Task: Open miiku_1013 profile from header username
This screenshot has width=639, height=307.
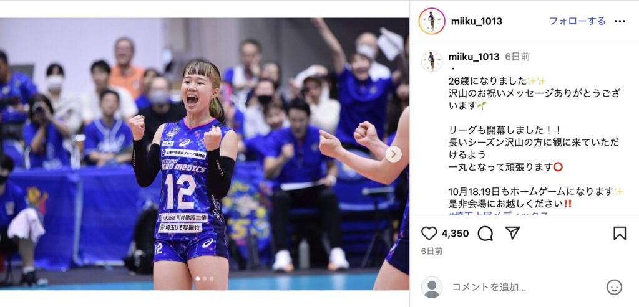Action: coord(476,21)
